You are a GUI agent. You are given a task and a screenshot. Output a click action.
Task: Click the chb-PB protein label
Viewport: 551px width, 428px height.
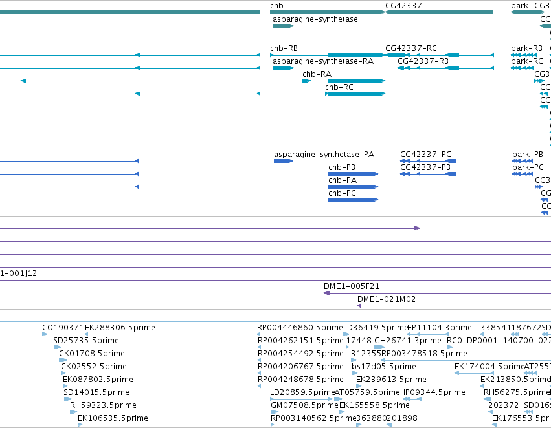tap(342, 167)
